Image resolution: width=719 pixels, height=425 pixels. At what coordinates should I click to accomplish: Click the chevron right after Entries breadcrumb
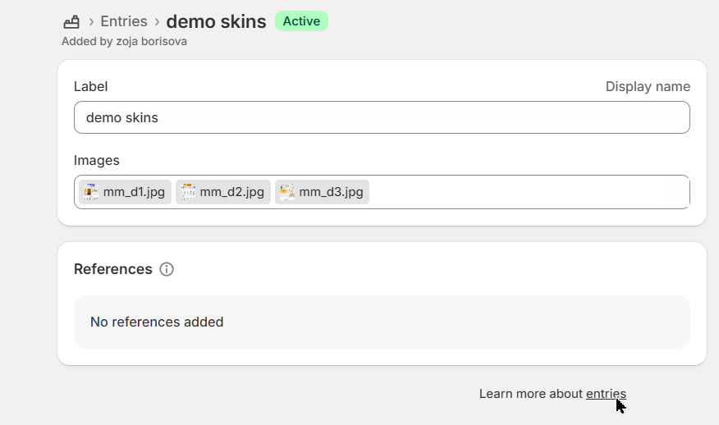tap(157, 21)
